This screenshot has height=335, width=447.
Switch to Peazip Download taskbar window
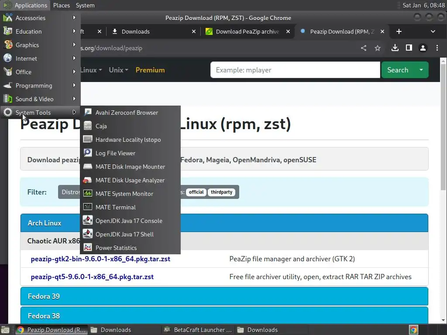tap(52, 330)
